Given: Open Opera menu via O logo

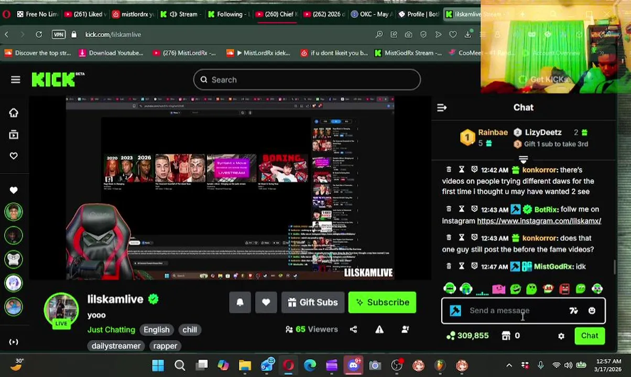Looking at the screenshot, I should pyautogui.click(x=6, y=14).
